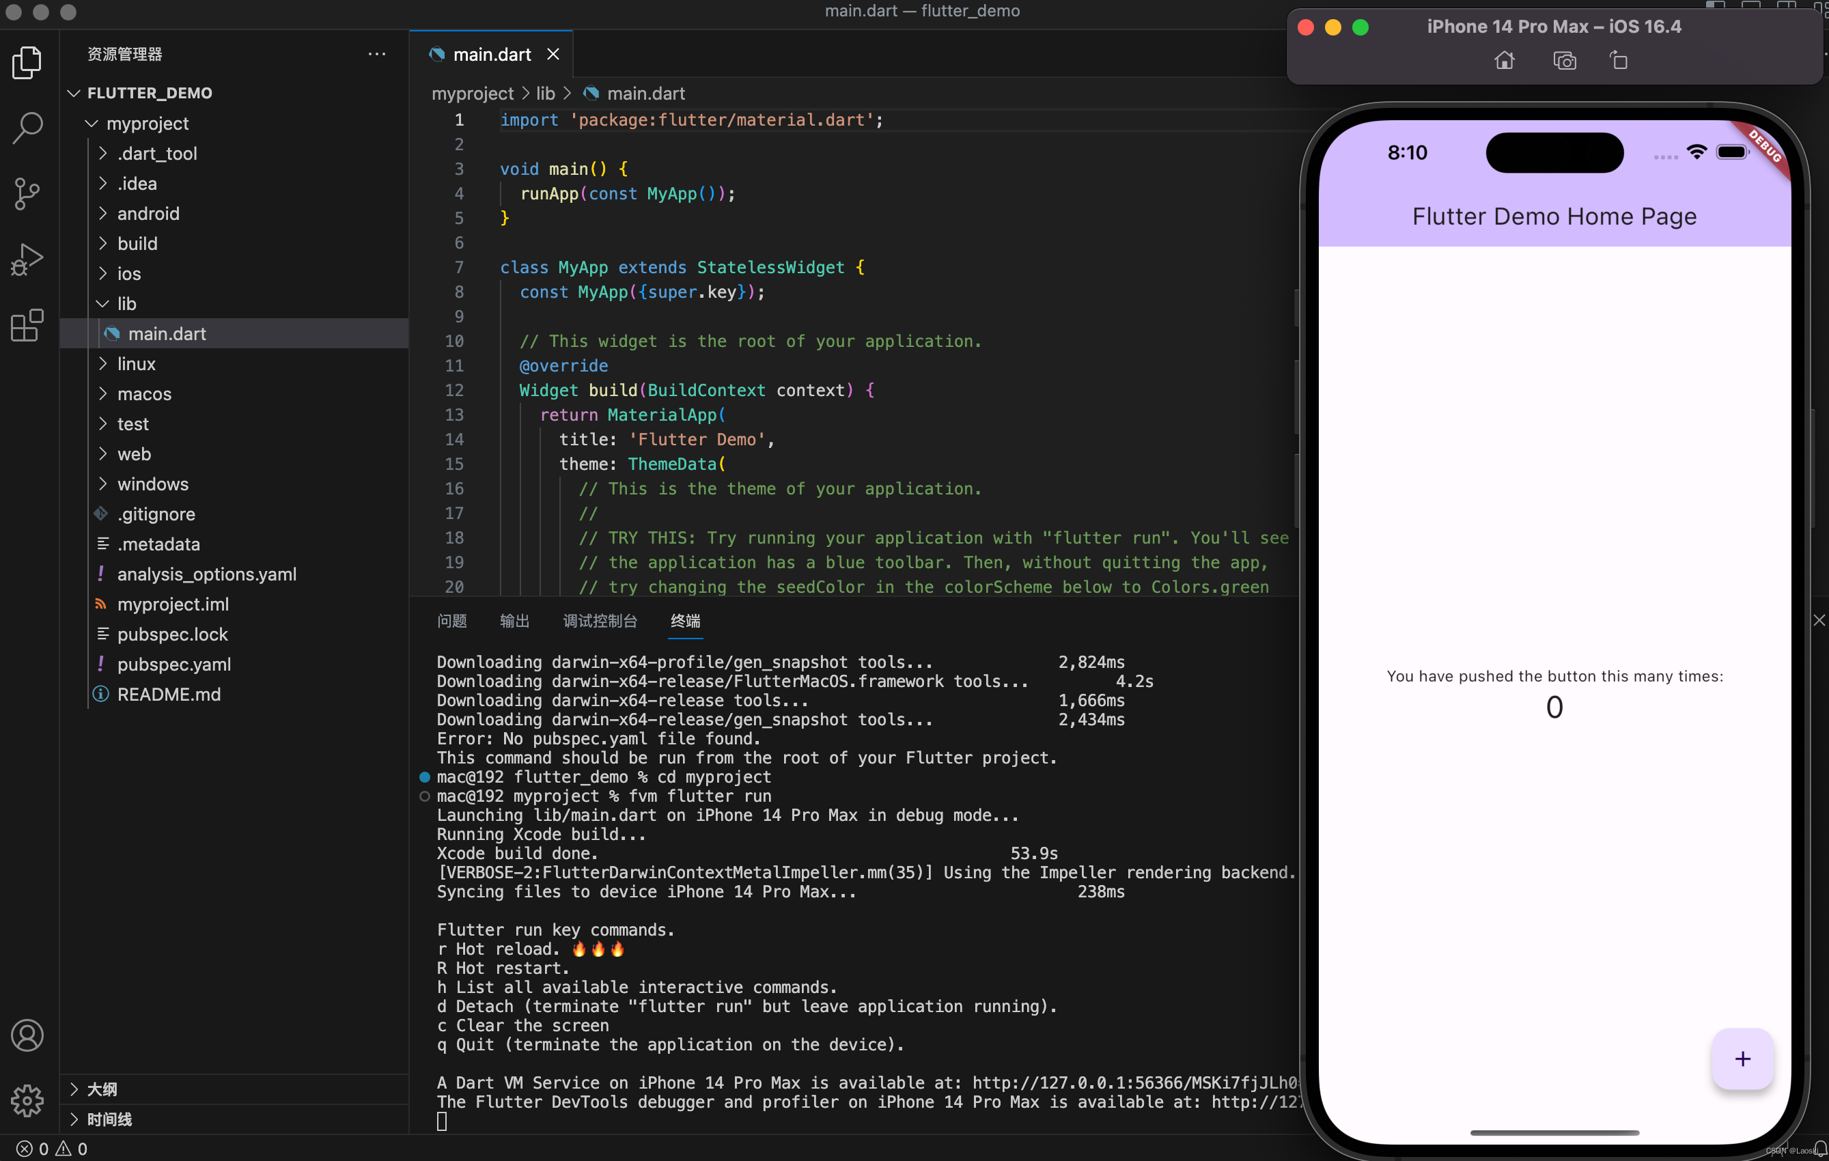Open the Source Control view icon

[27, 194]
